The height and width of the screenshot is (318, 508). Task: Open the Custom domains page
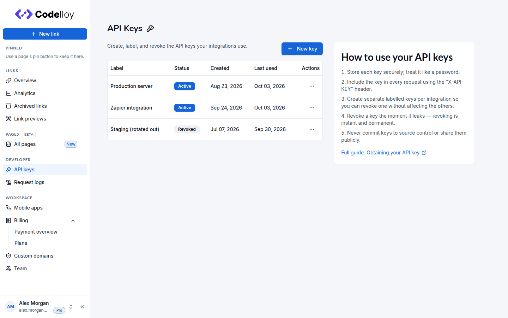[45, 256]
